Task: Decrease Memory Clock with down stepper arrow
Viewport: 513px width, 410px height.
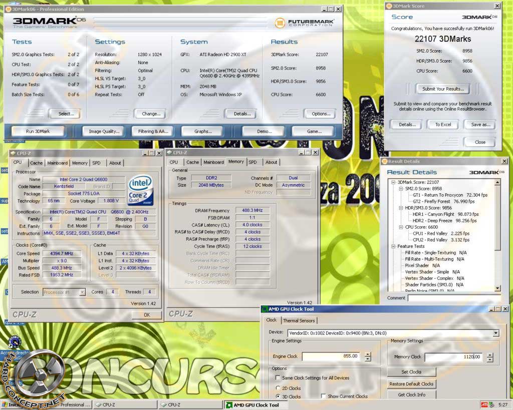Action: [490, 360]
